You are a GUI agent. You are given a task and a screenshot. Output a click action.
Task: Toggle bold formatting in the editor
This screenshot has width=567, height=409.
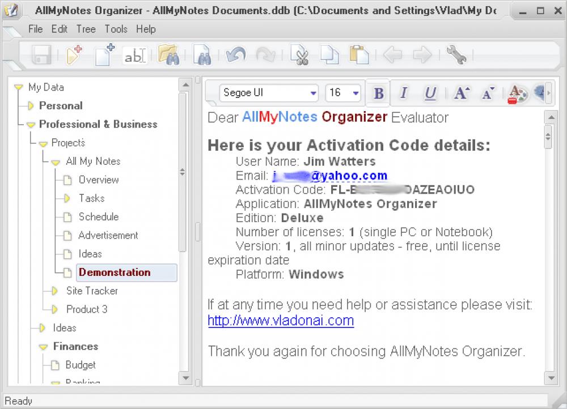[x=378, y=93]
